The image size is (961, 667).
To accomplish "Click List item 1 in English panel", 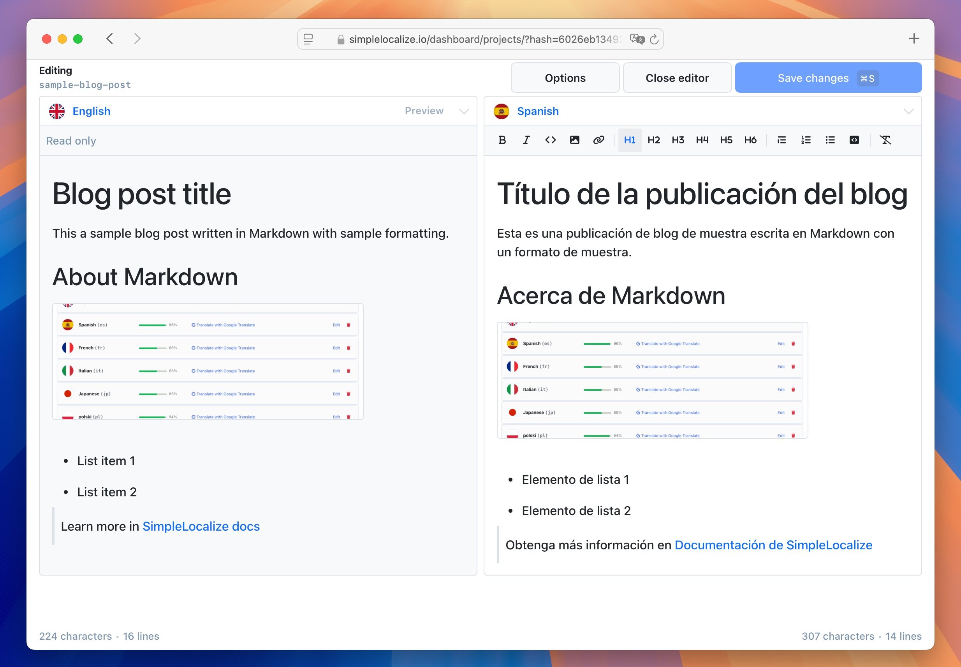I will pyautogui.click(x=106, y=461).
